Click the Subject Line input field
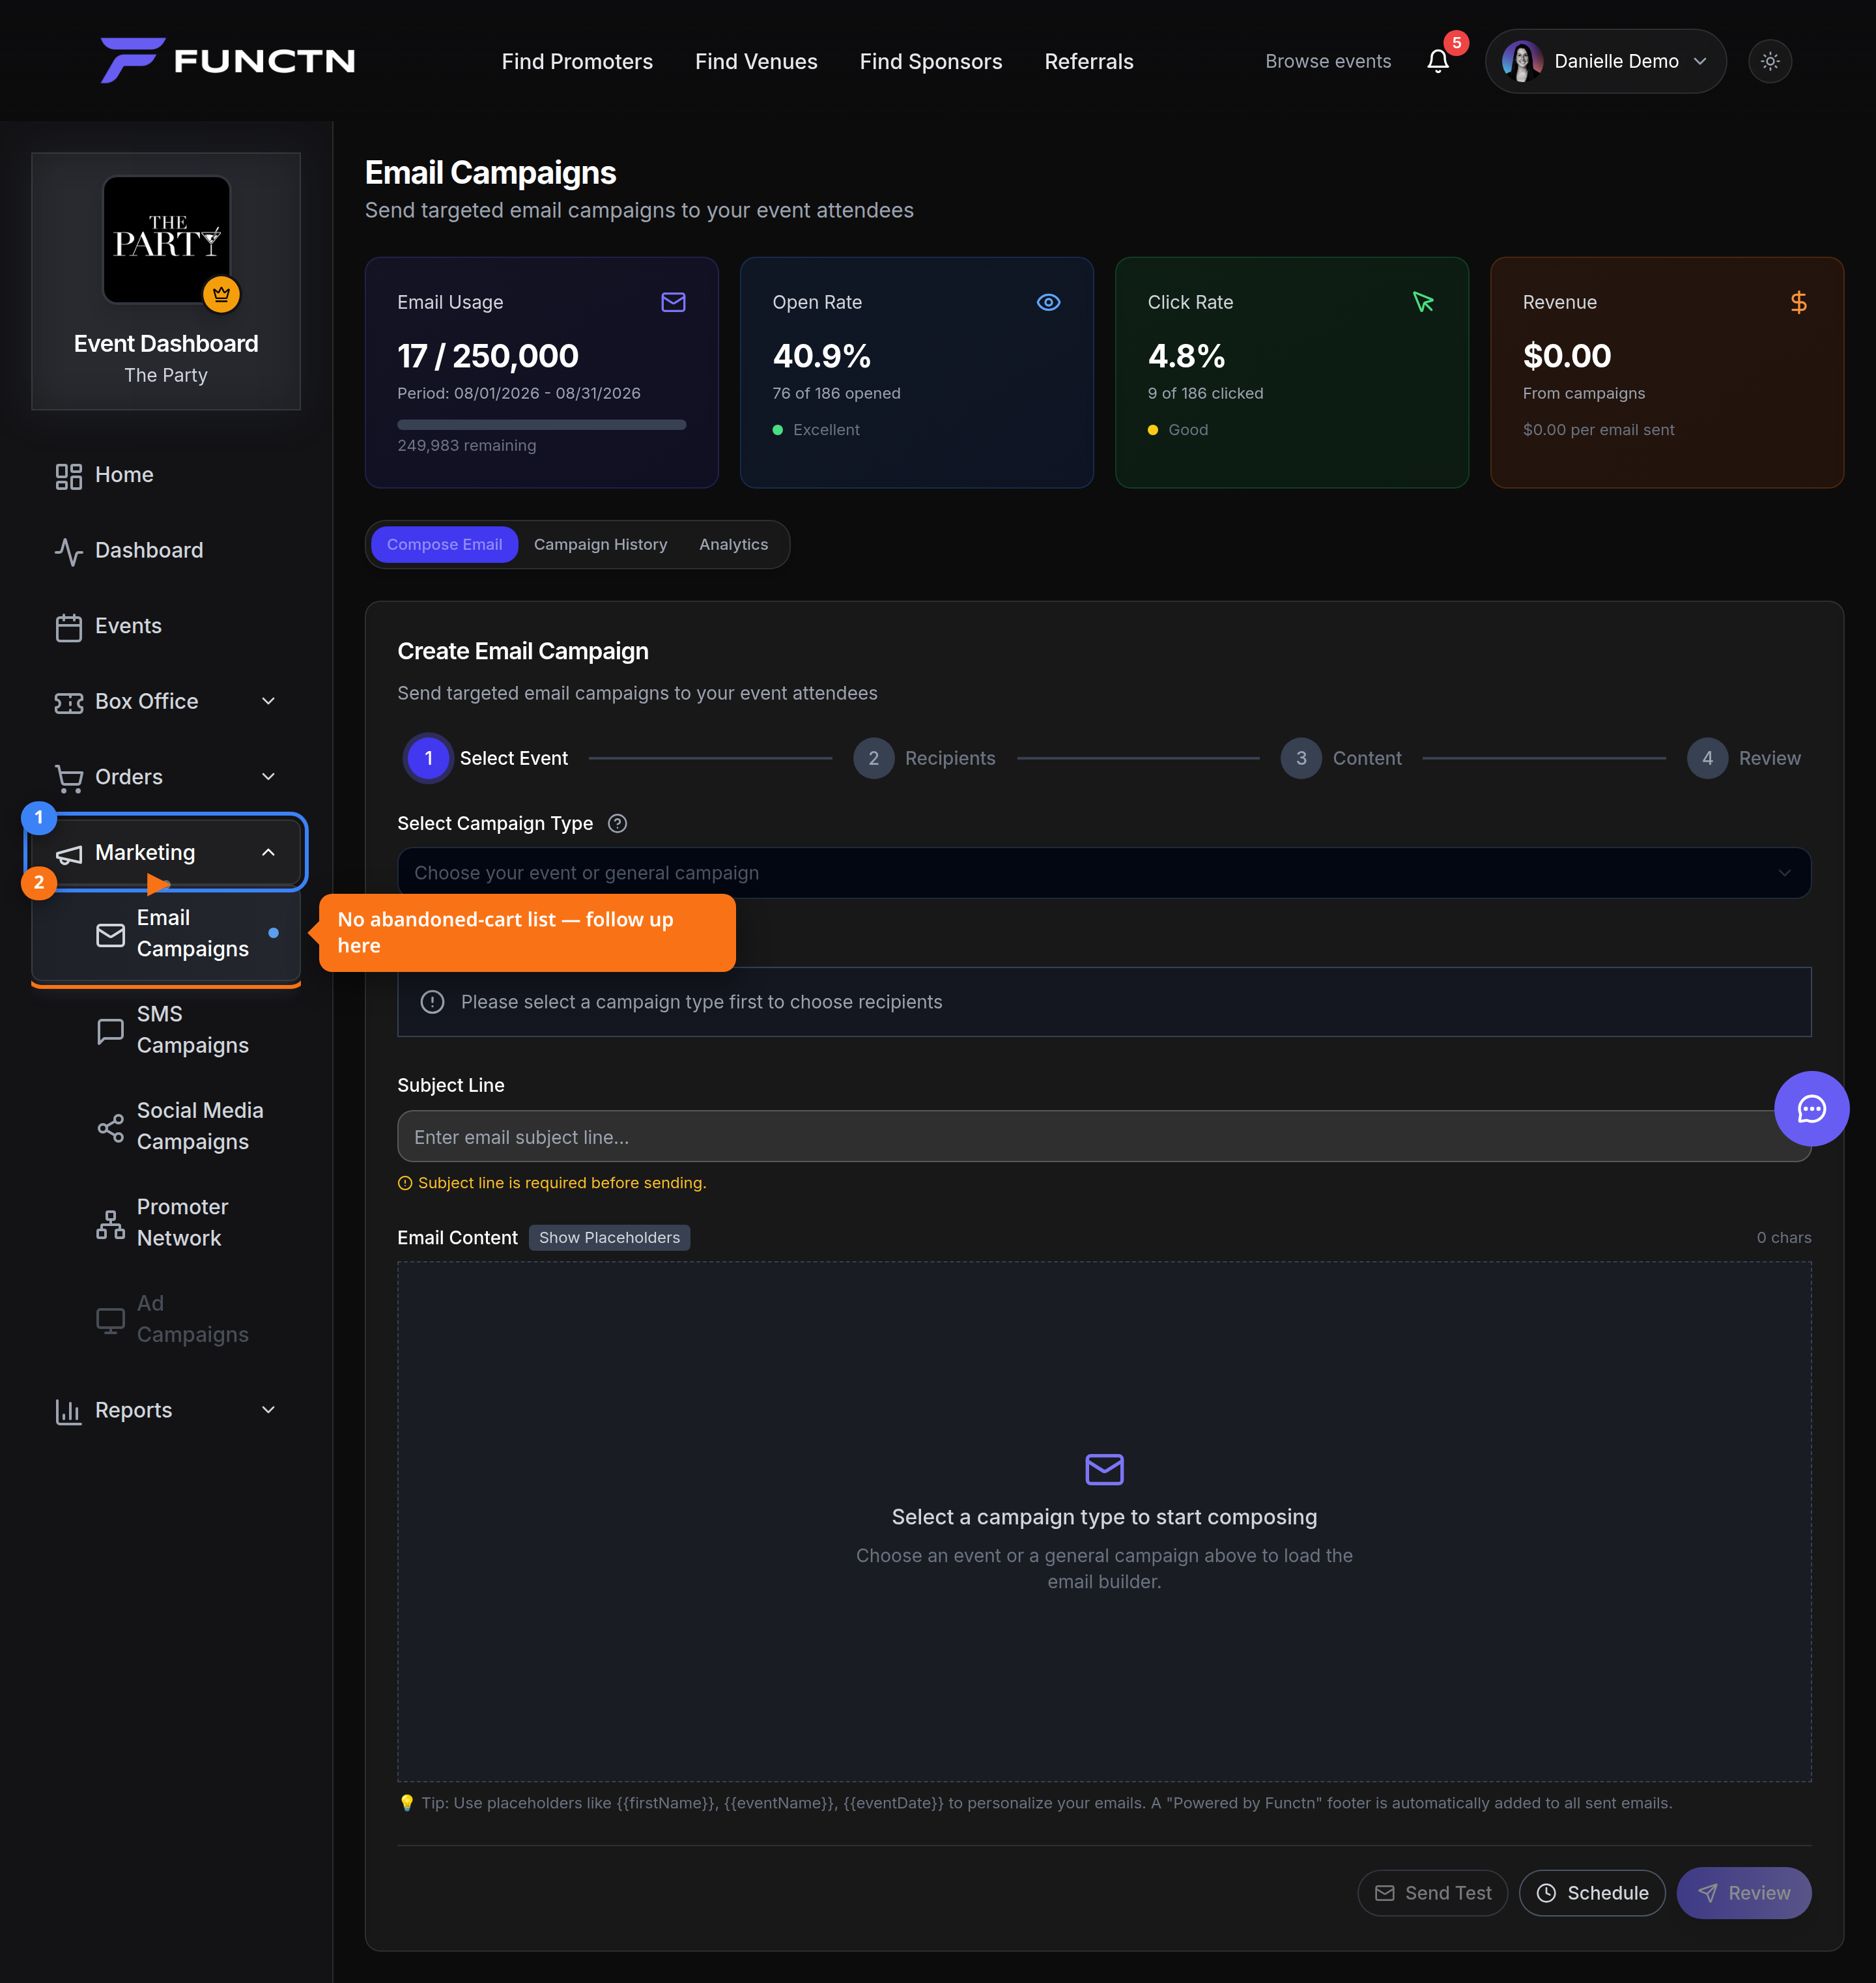This screenshot has height=1983, width=1876. [x=1104, y=1136]
